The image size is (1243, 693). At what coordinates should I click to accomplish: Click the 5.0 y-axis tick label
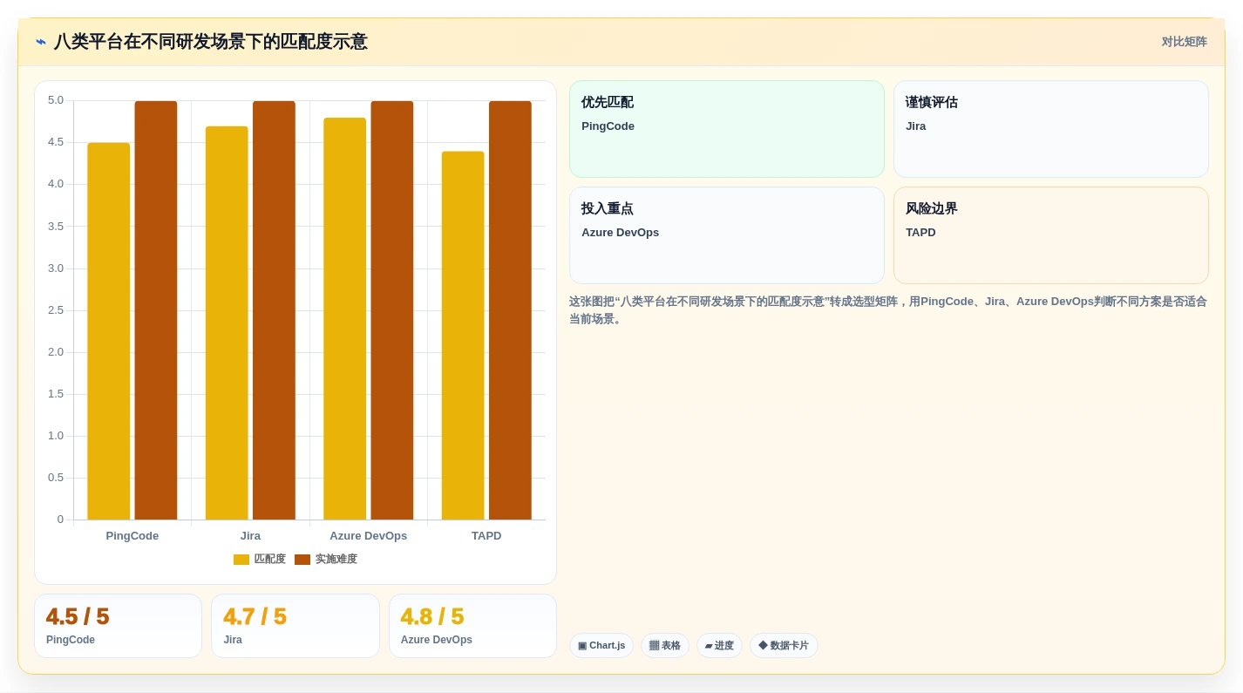click(56, 100)
